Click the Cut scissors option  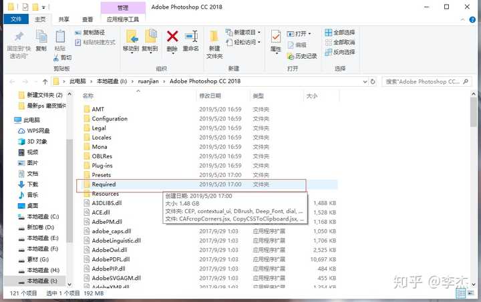click(x=63, y=57)
